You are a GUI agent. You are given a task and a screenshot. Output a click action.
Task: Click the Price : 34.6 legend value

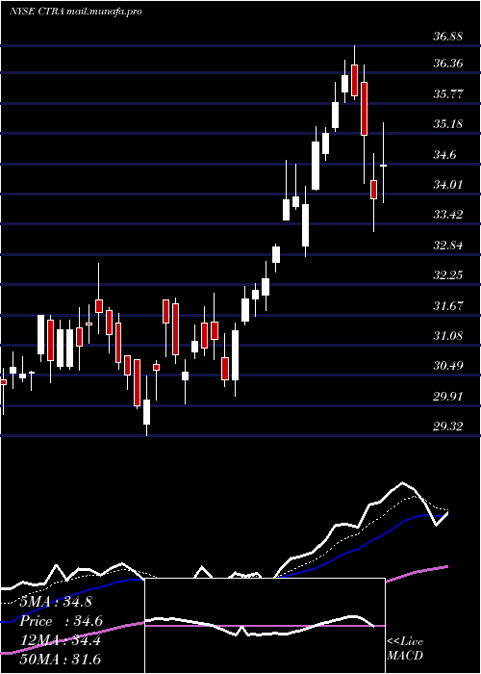pos(60,621)
